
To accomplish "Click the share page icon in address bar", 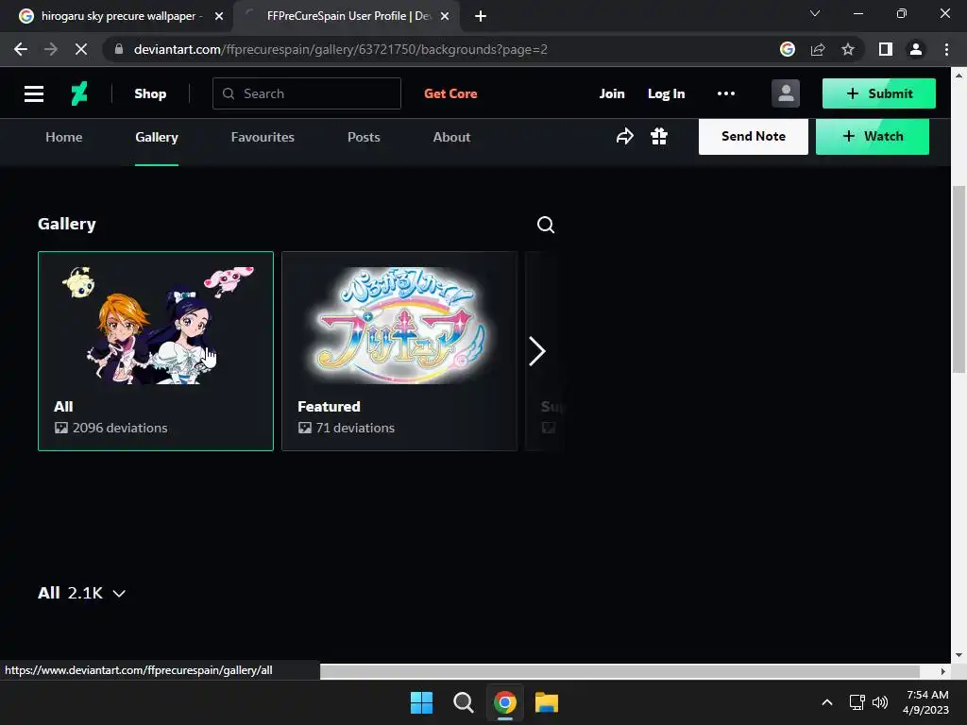I will tap(818, 49).
